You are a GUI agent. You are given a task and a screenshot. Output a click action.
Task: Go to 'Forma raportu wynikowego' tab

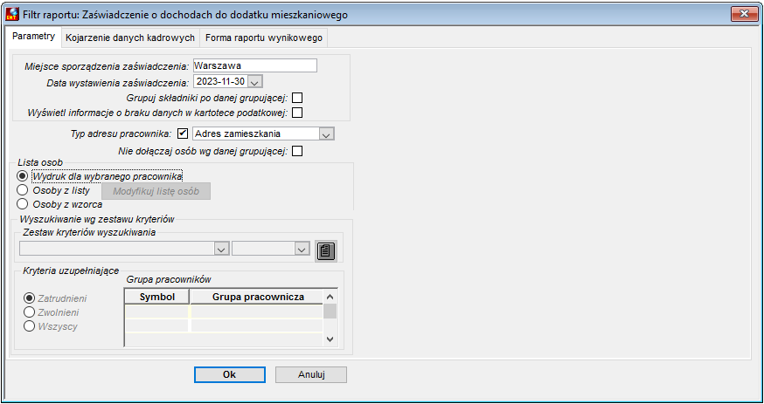pyautogui.click(x=264, y=38)
